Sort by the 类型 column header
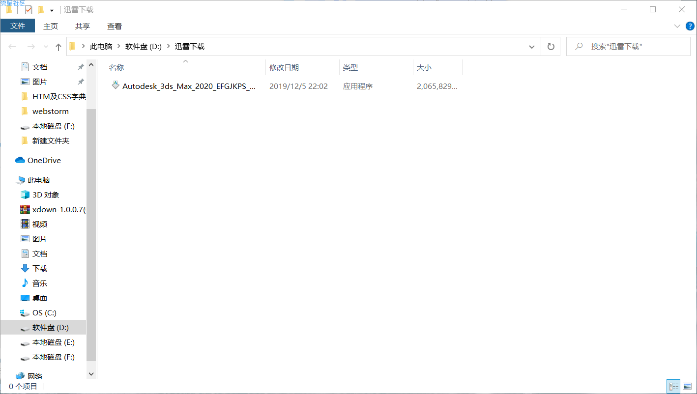697x394 pixels. pos(350,68)
